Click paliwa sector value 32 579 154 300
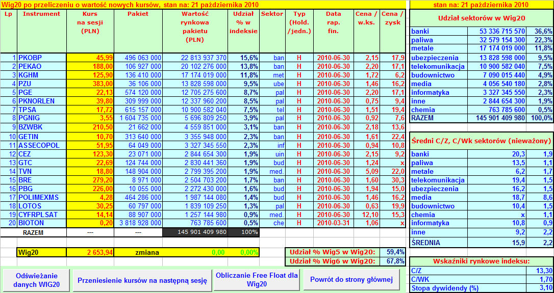The width and height of the screenshot is (554, 293). point(497,40)
